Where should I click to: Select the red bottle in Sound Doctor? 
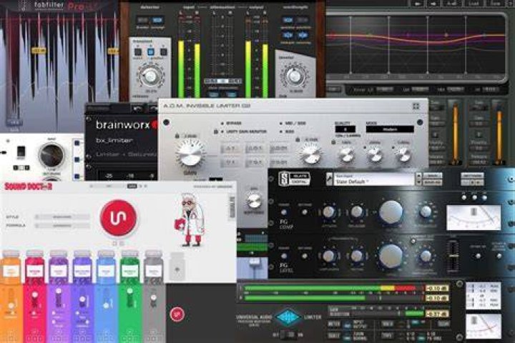35,267
